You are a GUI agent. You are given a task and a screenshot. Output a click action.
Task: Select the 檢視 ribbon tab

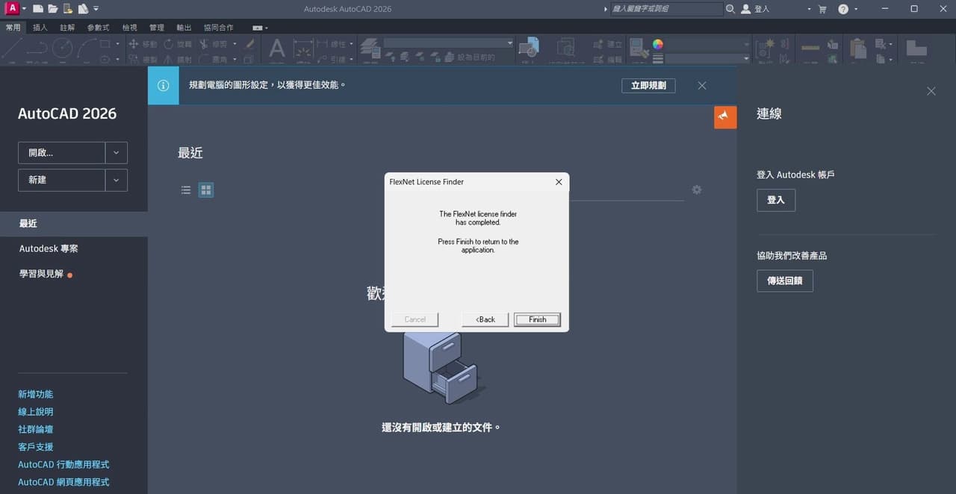(x=130, y=28)
